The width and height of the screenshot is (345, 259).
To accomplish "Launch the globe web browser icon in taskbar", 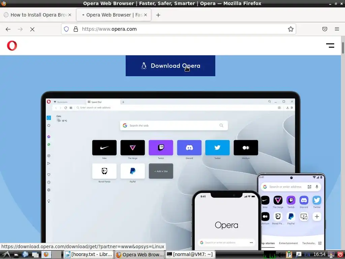I will pos(25,255).
